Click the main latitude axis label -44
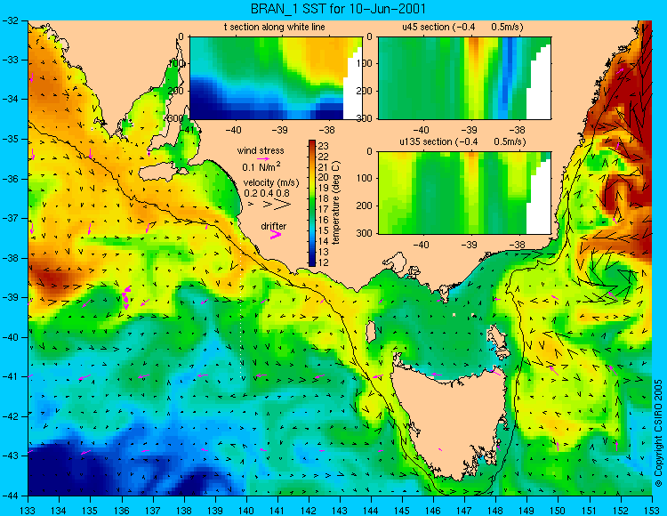This screenshot has width=667, height=516. click(x=10, y=496)
